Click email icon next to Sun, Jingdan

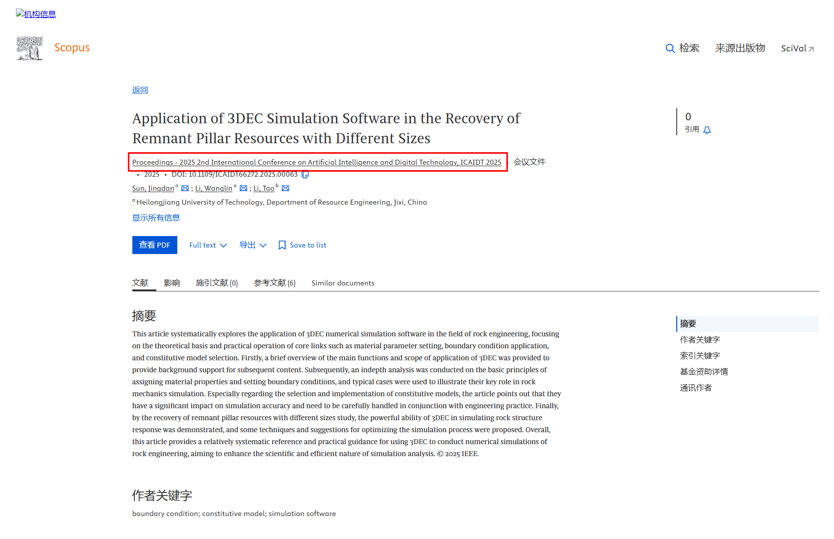pyautogui.click(x=185, y=189)
